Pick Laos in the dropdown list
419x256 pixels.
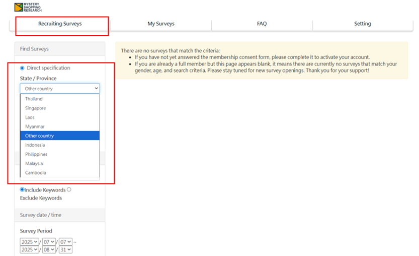[x=59, y=117]
